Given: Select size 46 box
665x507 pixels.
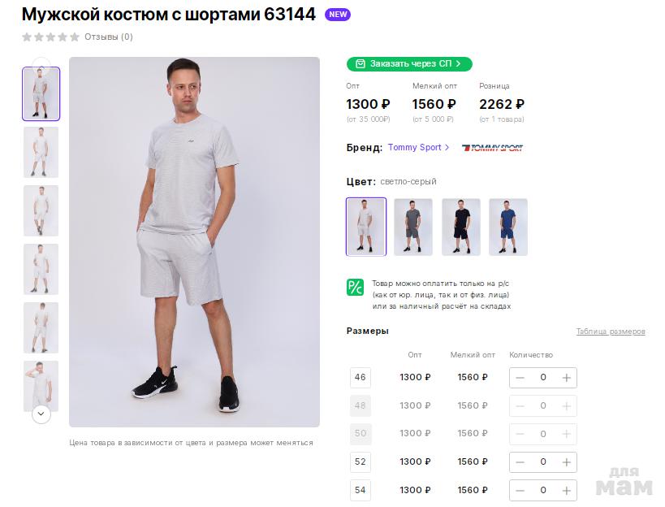Looking at the screenshot, I should pos(361,377).
